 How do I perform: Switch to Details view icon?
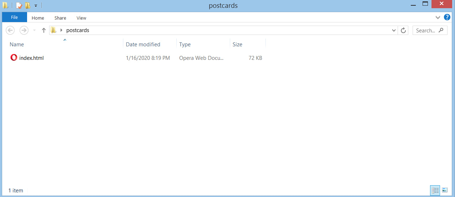[x=435, y=190]
